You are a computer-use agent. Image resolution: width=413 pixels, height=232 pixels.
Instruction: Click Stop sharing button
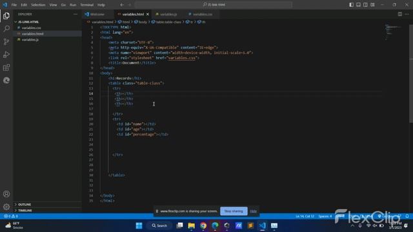coord(234,211)
